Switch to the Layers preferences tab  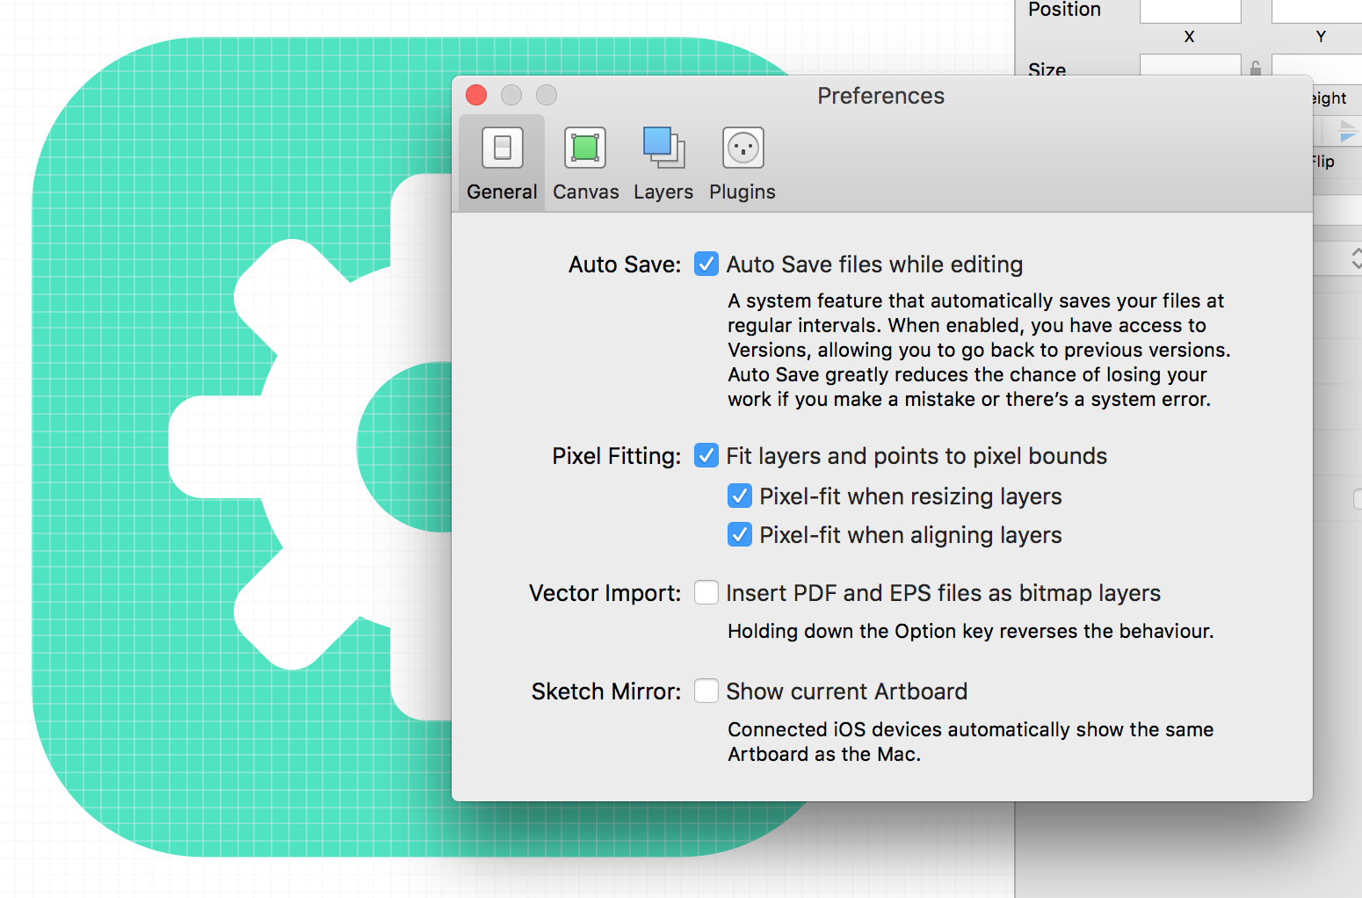(x=663, y=163)
